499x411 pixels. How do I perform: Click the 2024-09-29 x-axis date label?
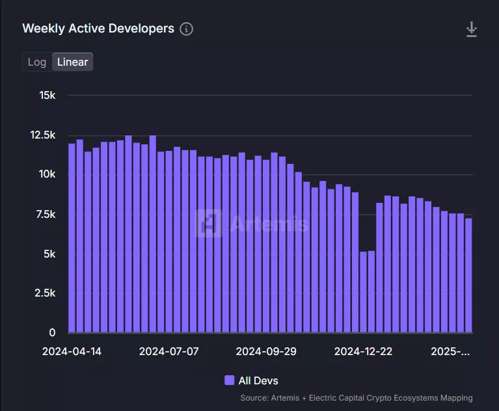266,351
